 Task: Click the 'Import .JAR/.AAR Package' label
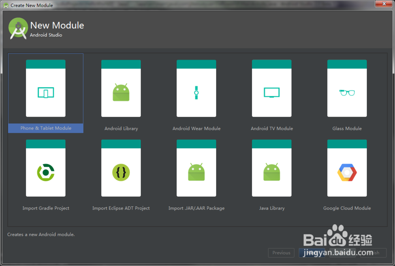[x=196, y=208]
